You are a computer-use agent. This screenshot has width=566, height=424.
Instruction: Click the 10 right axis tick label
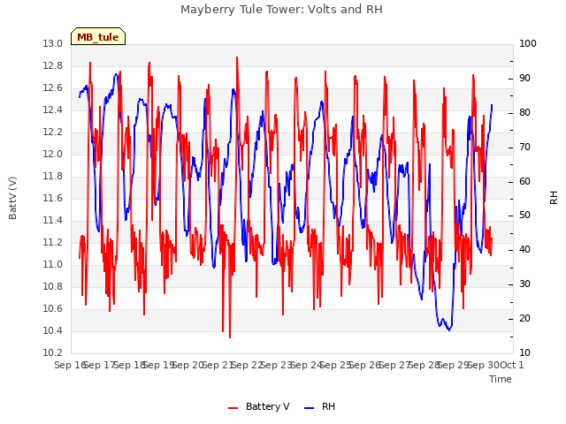coord(524,352)
